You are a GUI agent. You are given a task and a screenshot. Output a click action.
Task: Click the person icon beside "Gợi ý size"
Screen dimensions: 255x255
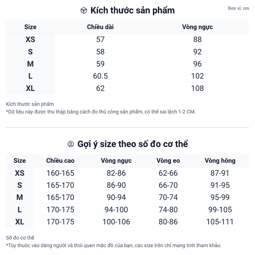click(x=71, y=144)
